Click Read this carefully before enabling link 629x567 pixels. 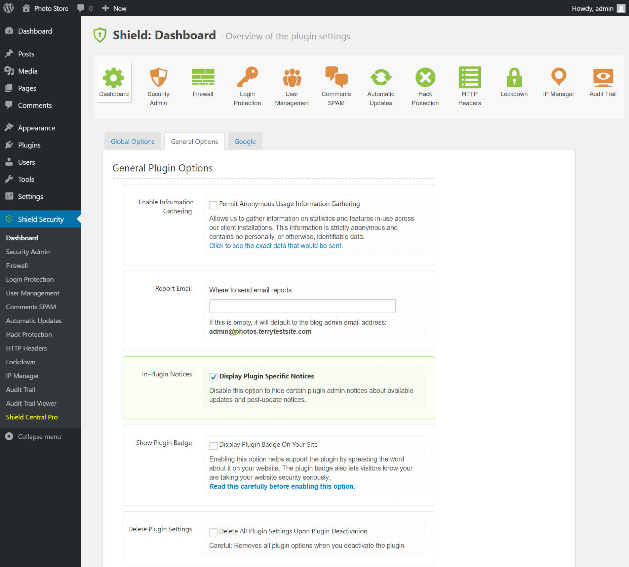tap(282, 486)
